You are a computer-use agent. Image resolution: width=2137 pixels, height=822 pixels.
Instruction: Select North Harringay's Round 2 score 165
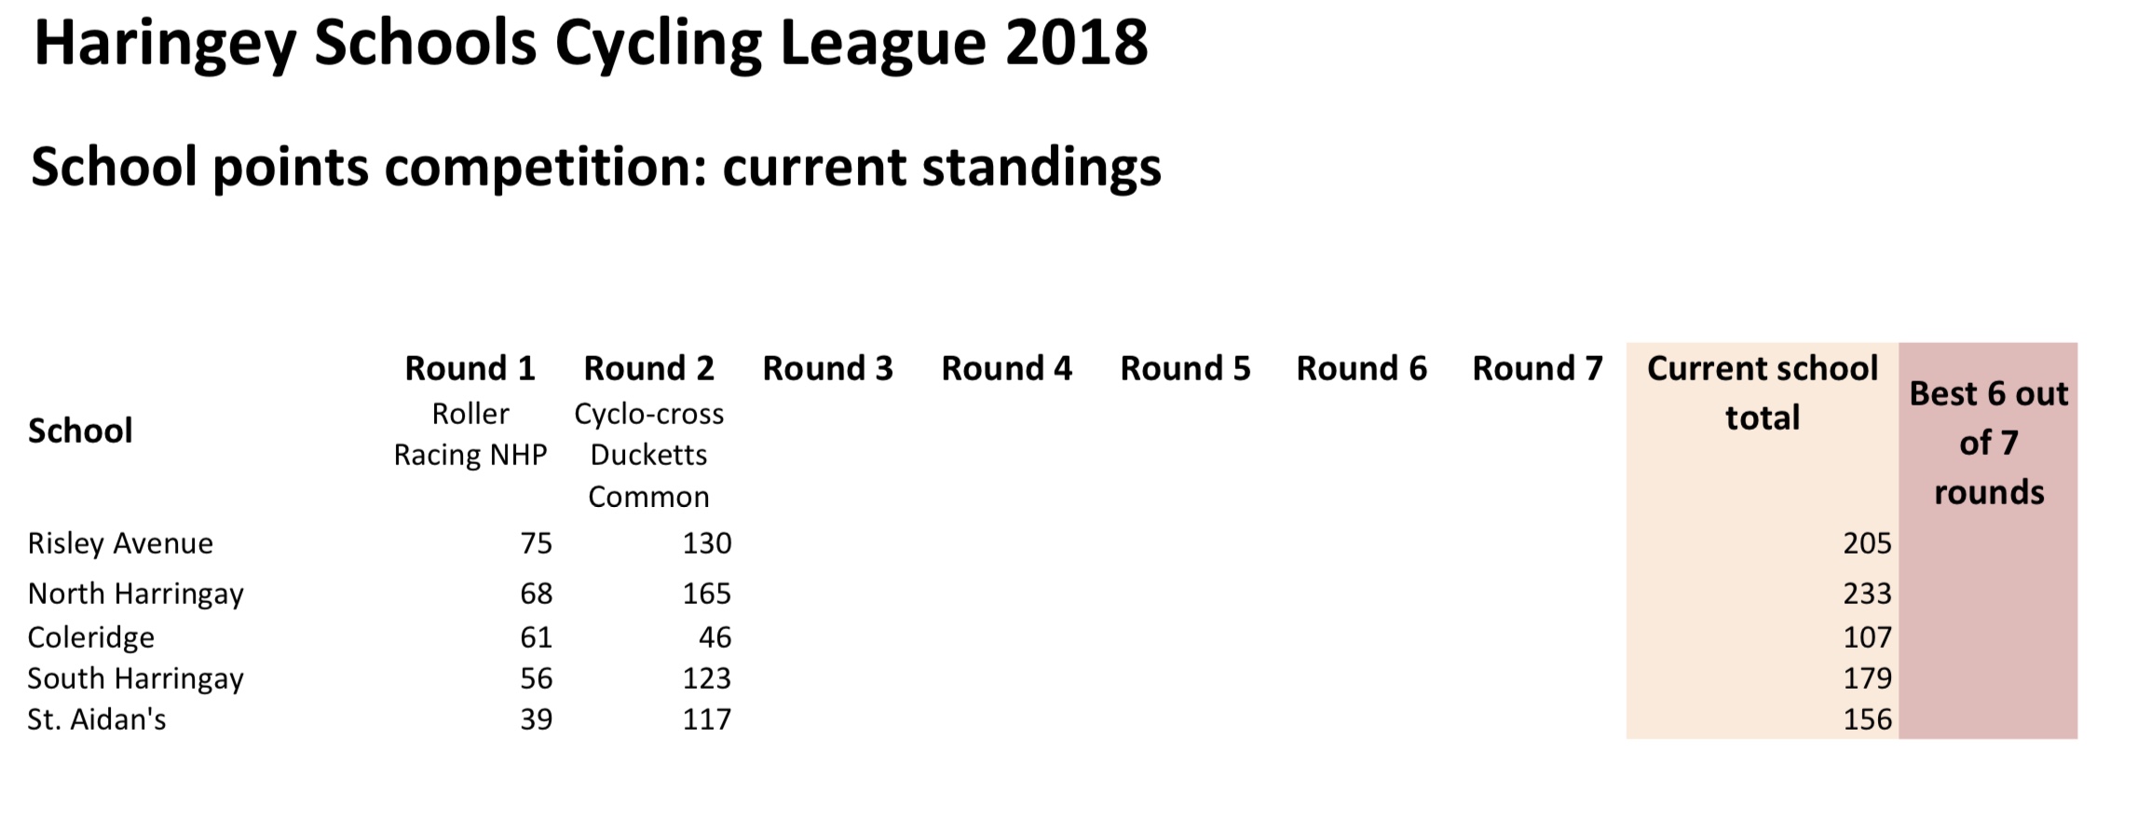coord(706,594)
